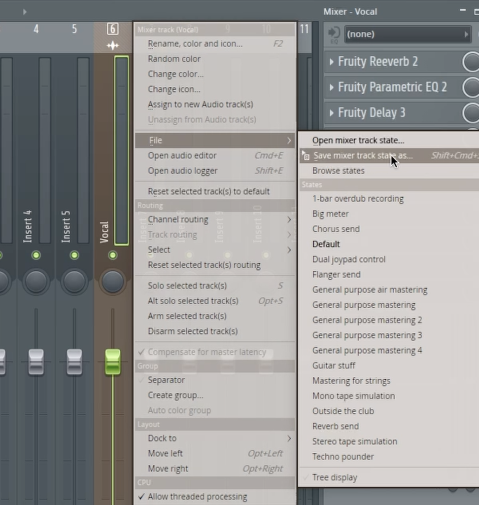Click the pan knob on Insert 4
The width and height of the screenshot is (479, 505).
click(36, 281)
